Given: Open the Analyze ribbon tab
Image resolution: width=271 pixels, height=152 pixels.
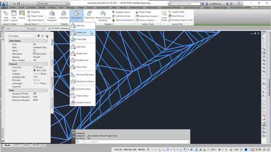Looking at the screenshot, I should click(52, 8).
